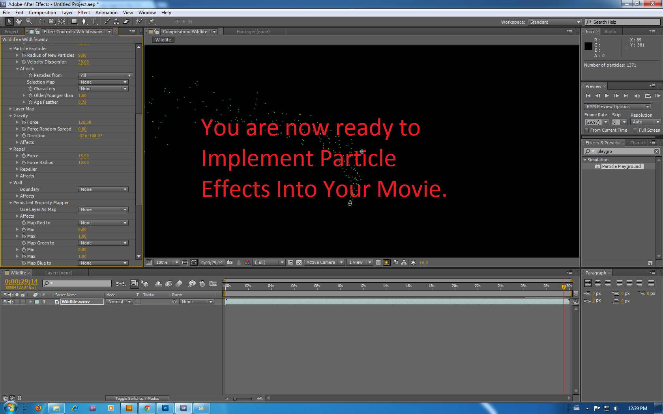Select the Zoom tool
The image size is (663, 414).
tap(29, 22)
